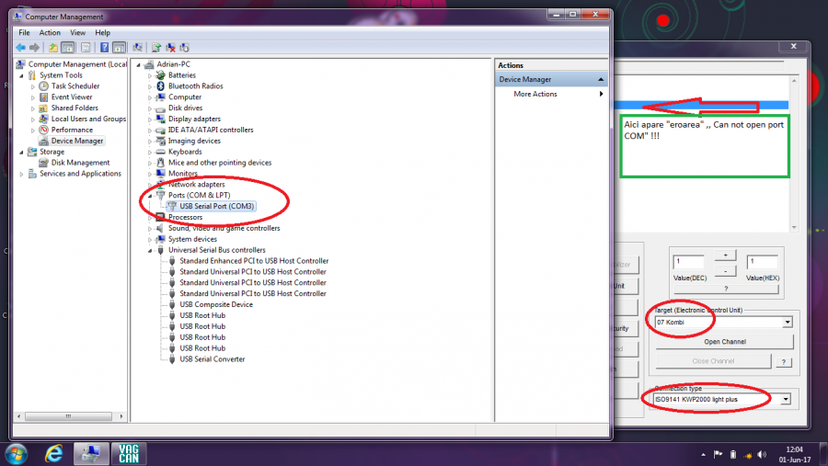Click the Open Channel button
This screenshot has width=828, height=466.
725,342
